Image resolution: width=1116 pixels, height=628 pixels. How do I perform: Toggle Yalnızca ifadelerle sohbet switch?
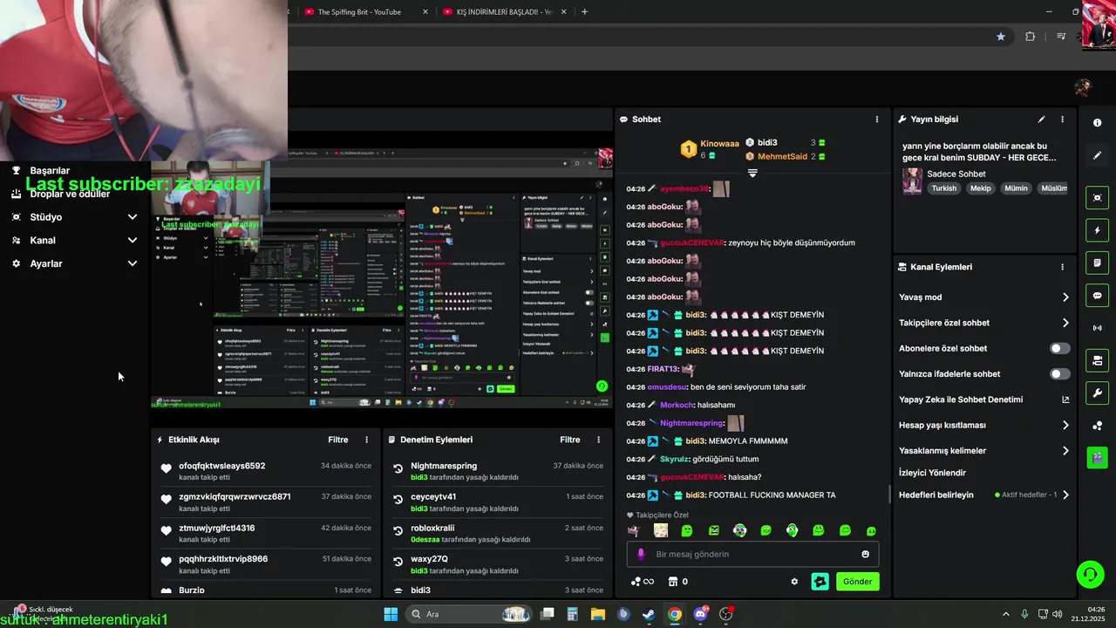(x=1059, y=374)
